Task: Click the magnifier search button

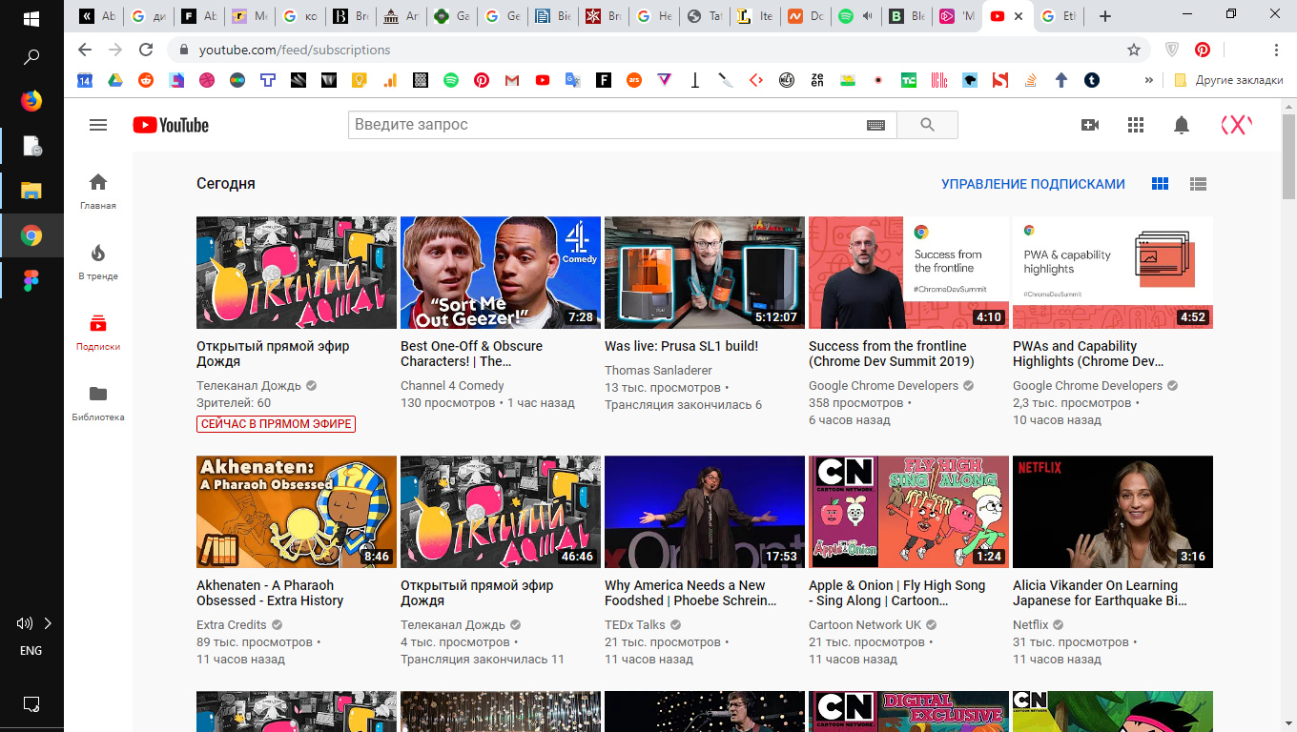Action: [x=927, y=125]
